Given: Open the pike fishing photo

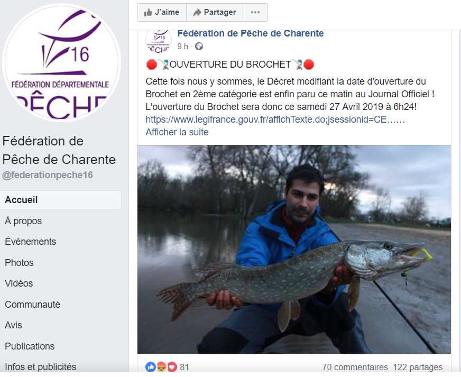Looking at the screenshot, I should click(294, 249).
